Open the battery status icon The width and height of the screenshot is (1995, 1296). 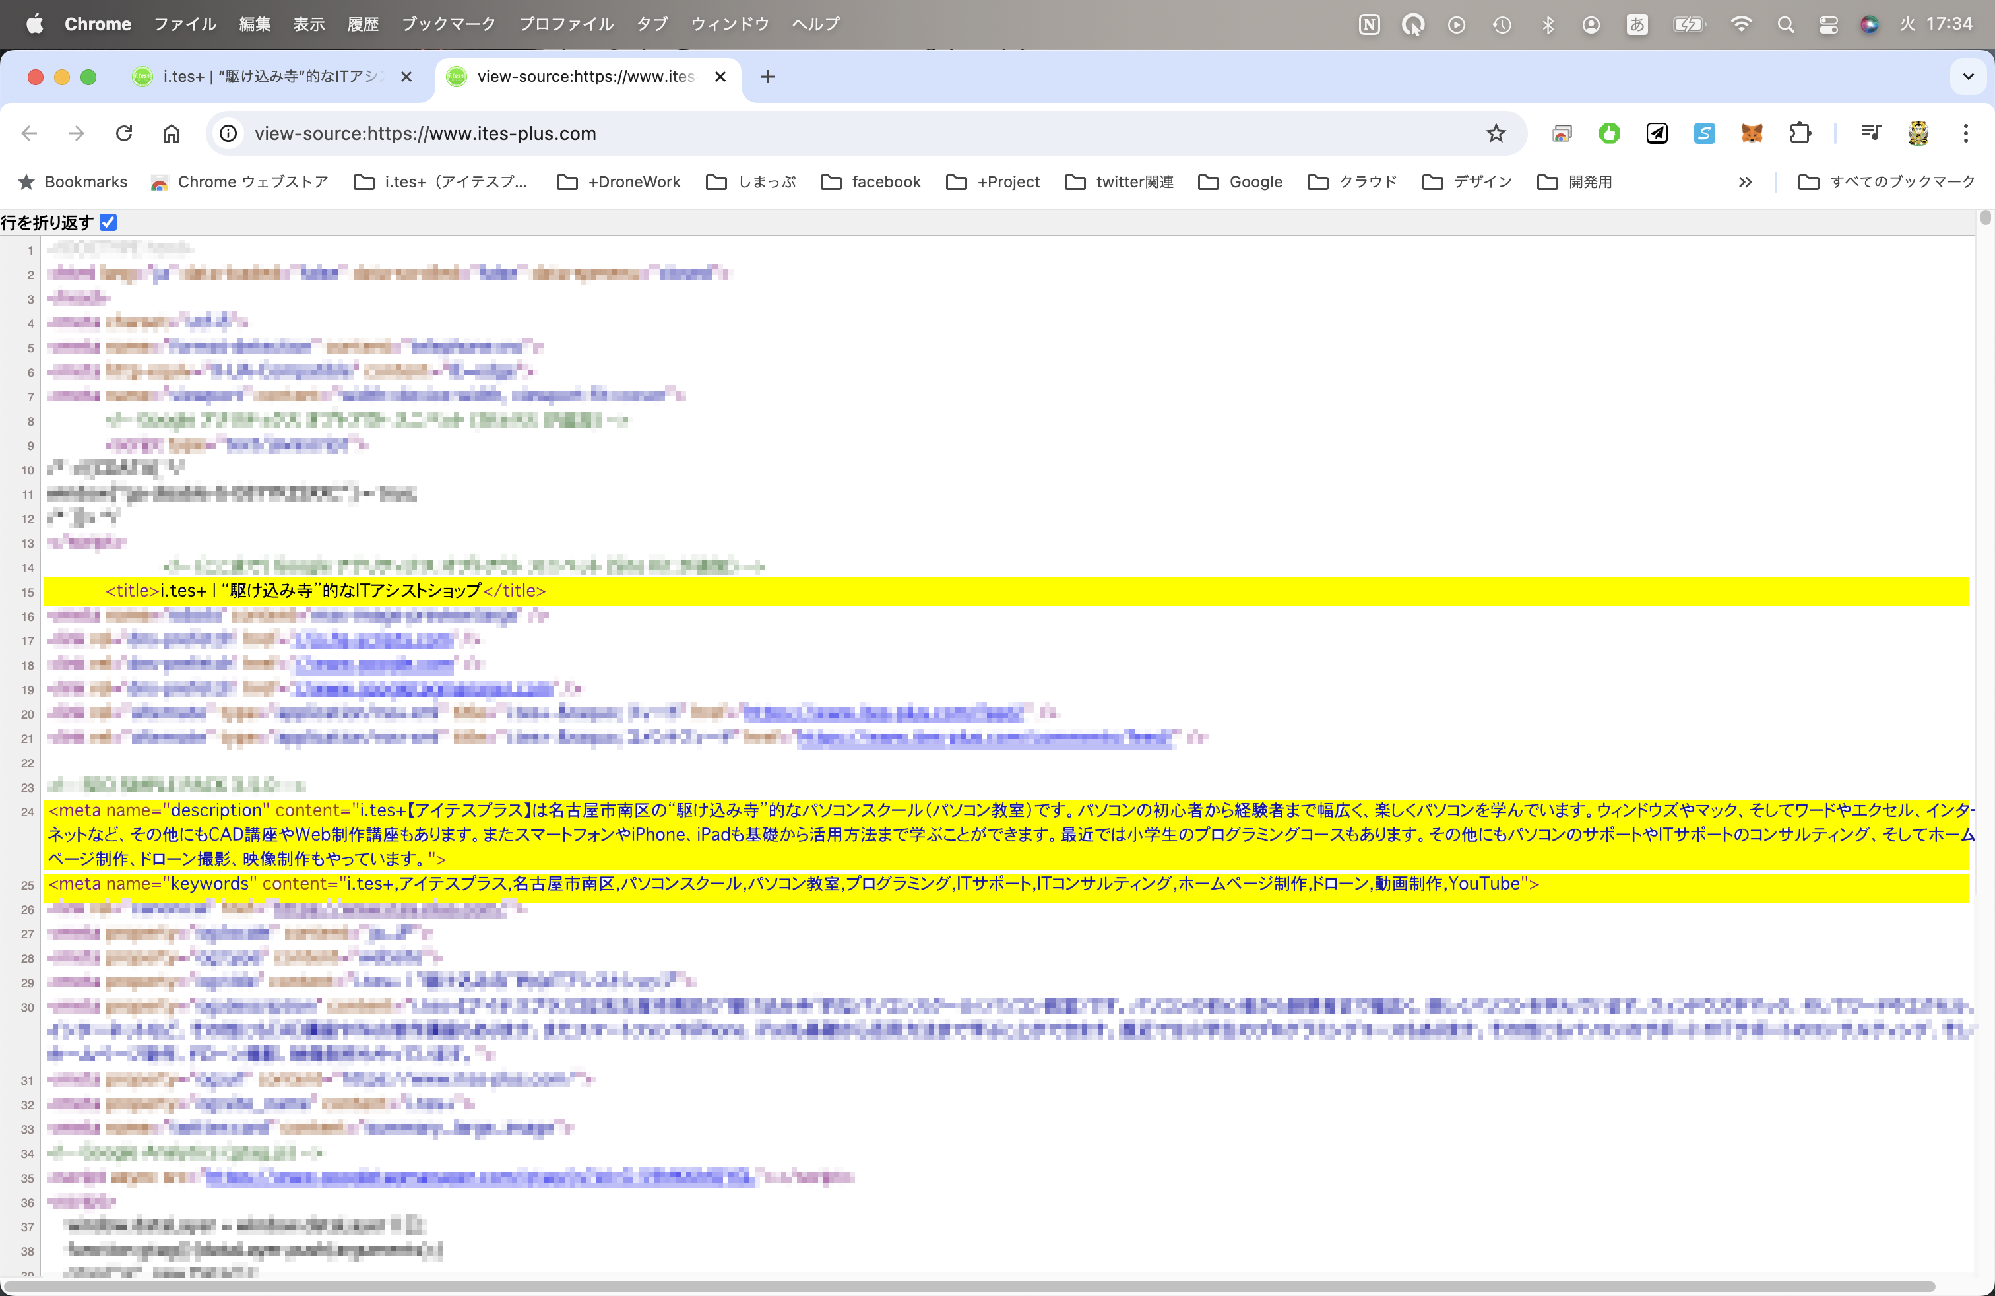pos(1689,24)
